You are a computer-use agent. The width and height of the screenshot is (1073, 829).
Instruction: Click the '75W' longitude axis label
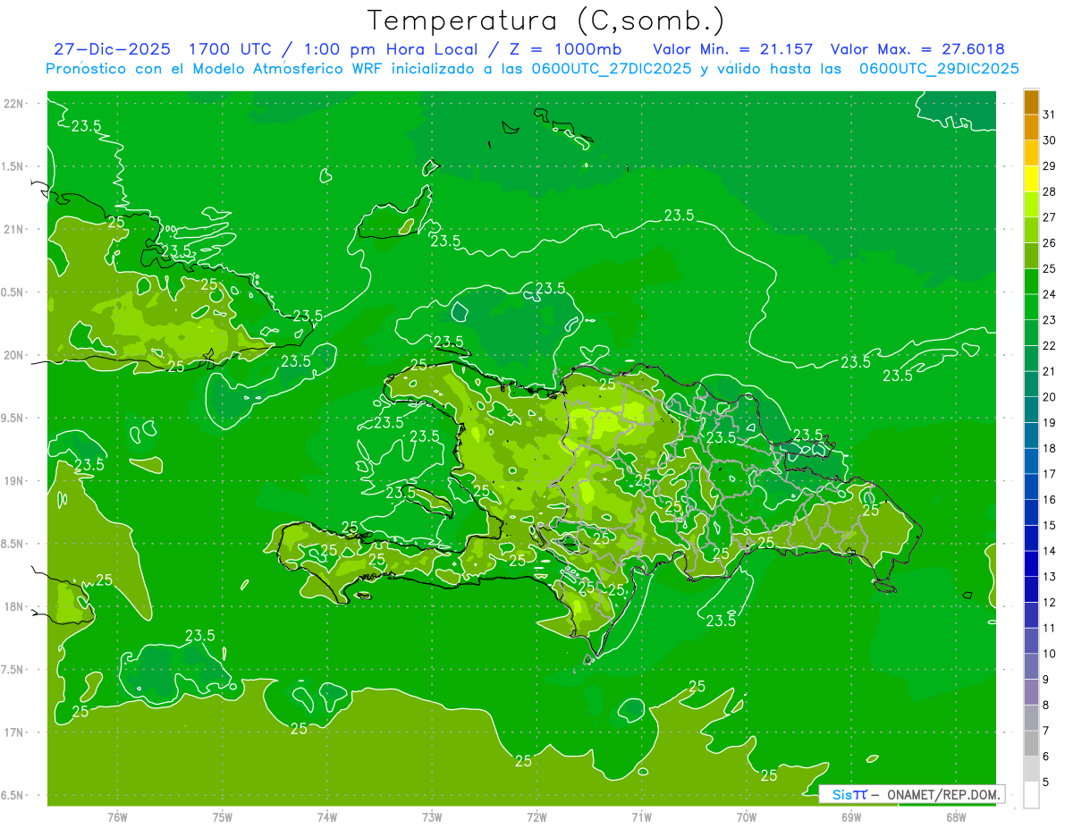(x=223, y=816)
